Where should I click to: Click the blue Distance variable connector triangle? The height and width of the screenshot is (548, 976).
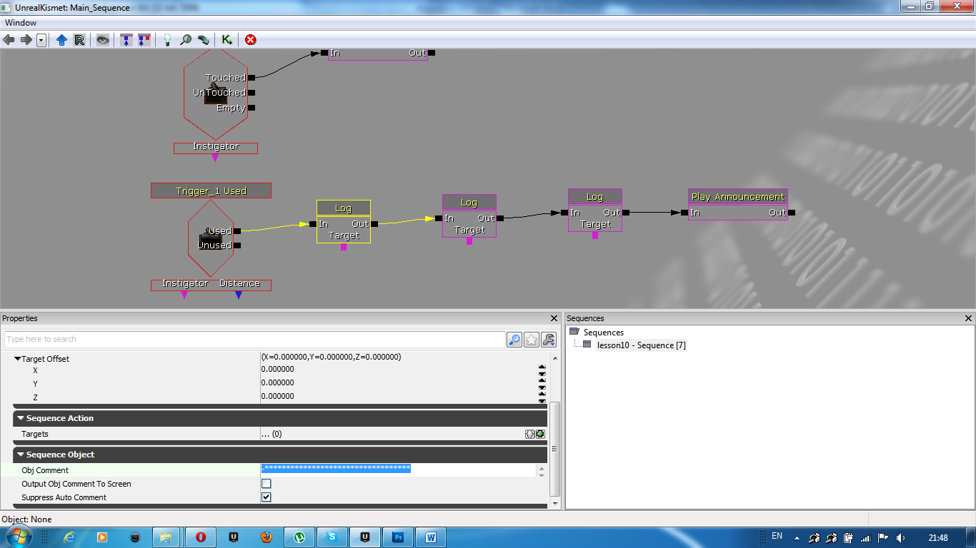(x=239, y=295)
